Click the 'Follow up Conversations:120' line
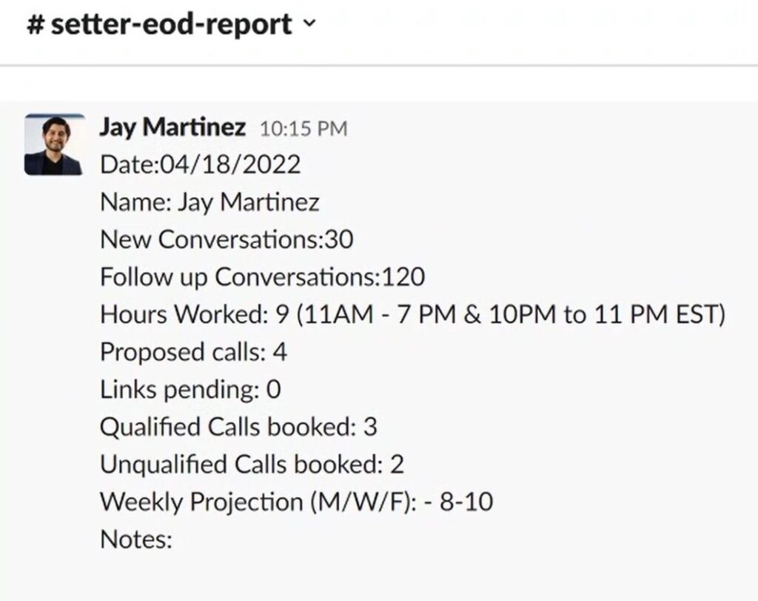This screenshot has width=758, height=601. [262, 277]
